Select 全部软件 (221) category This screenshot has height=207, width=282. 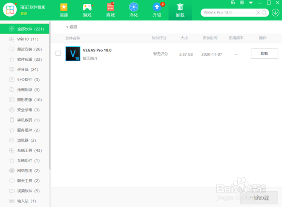pos(24,29)
